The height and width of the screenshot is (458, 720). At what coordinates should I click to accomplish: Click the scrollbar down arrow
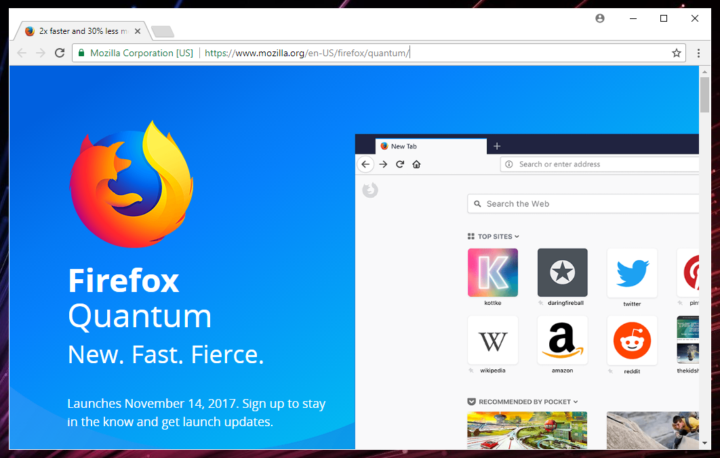tap(704, 443)
